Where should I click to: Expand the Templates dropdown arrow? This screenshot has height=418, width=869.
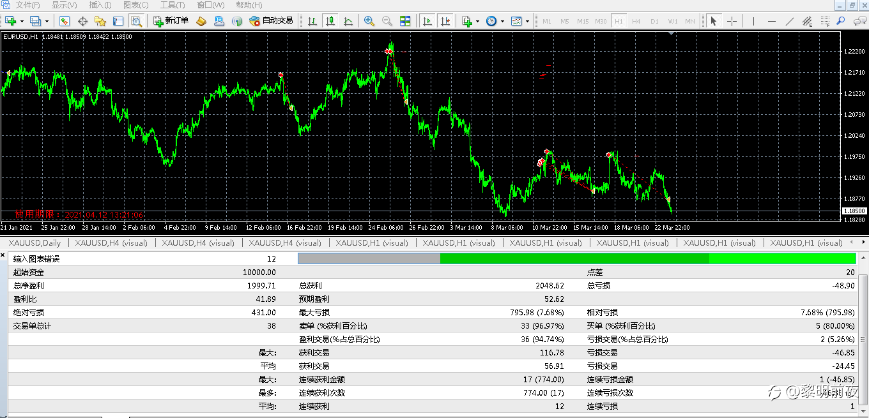click(527, 21)
